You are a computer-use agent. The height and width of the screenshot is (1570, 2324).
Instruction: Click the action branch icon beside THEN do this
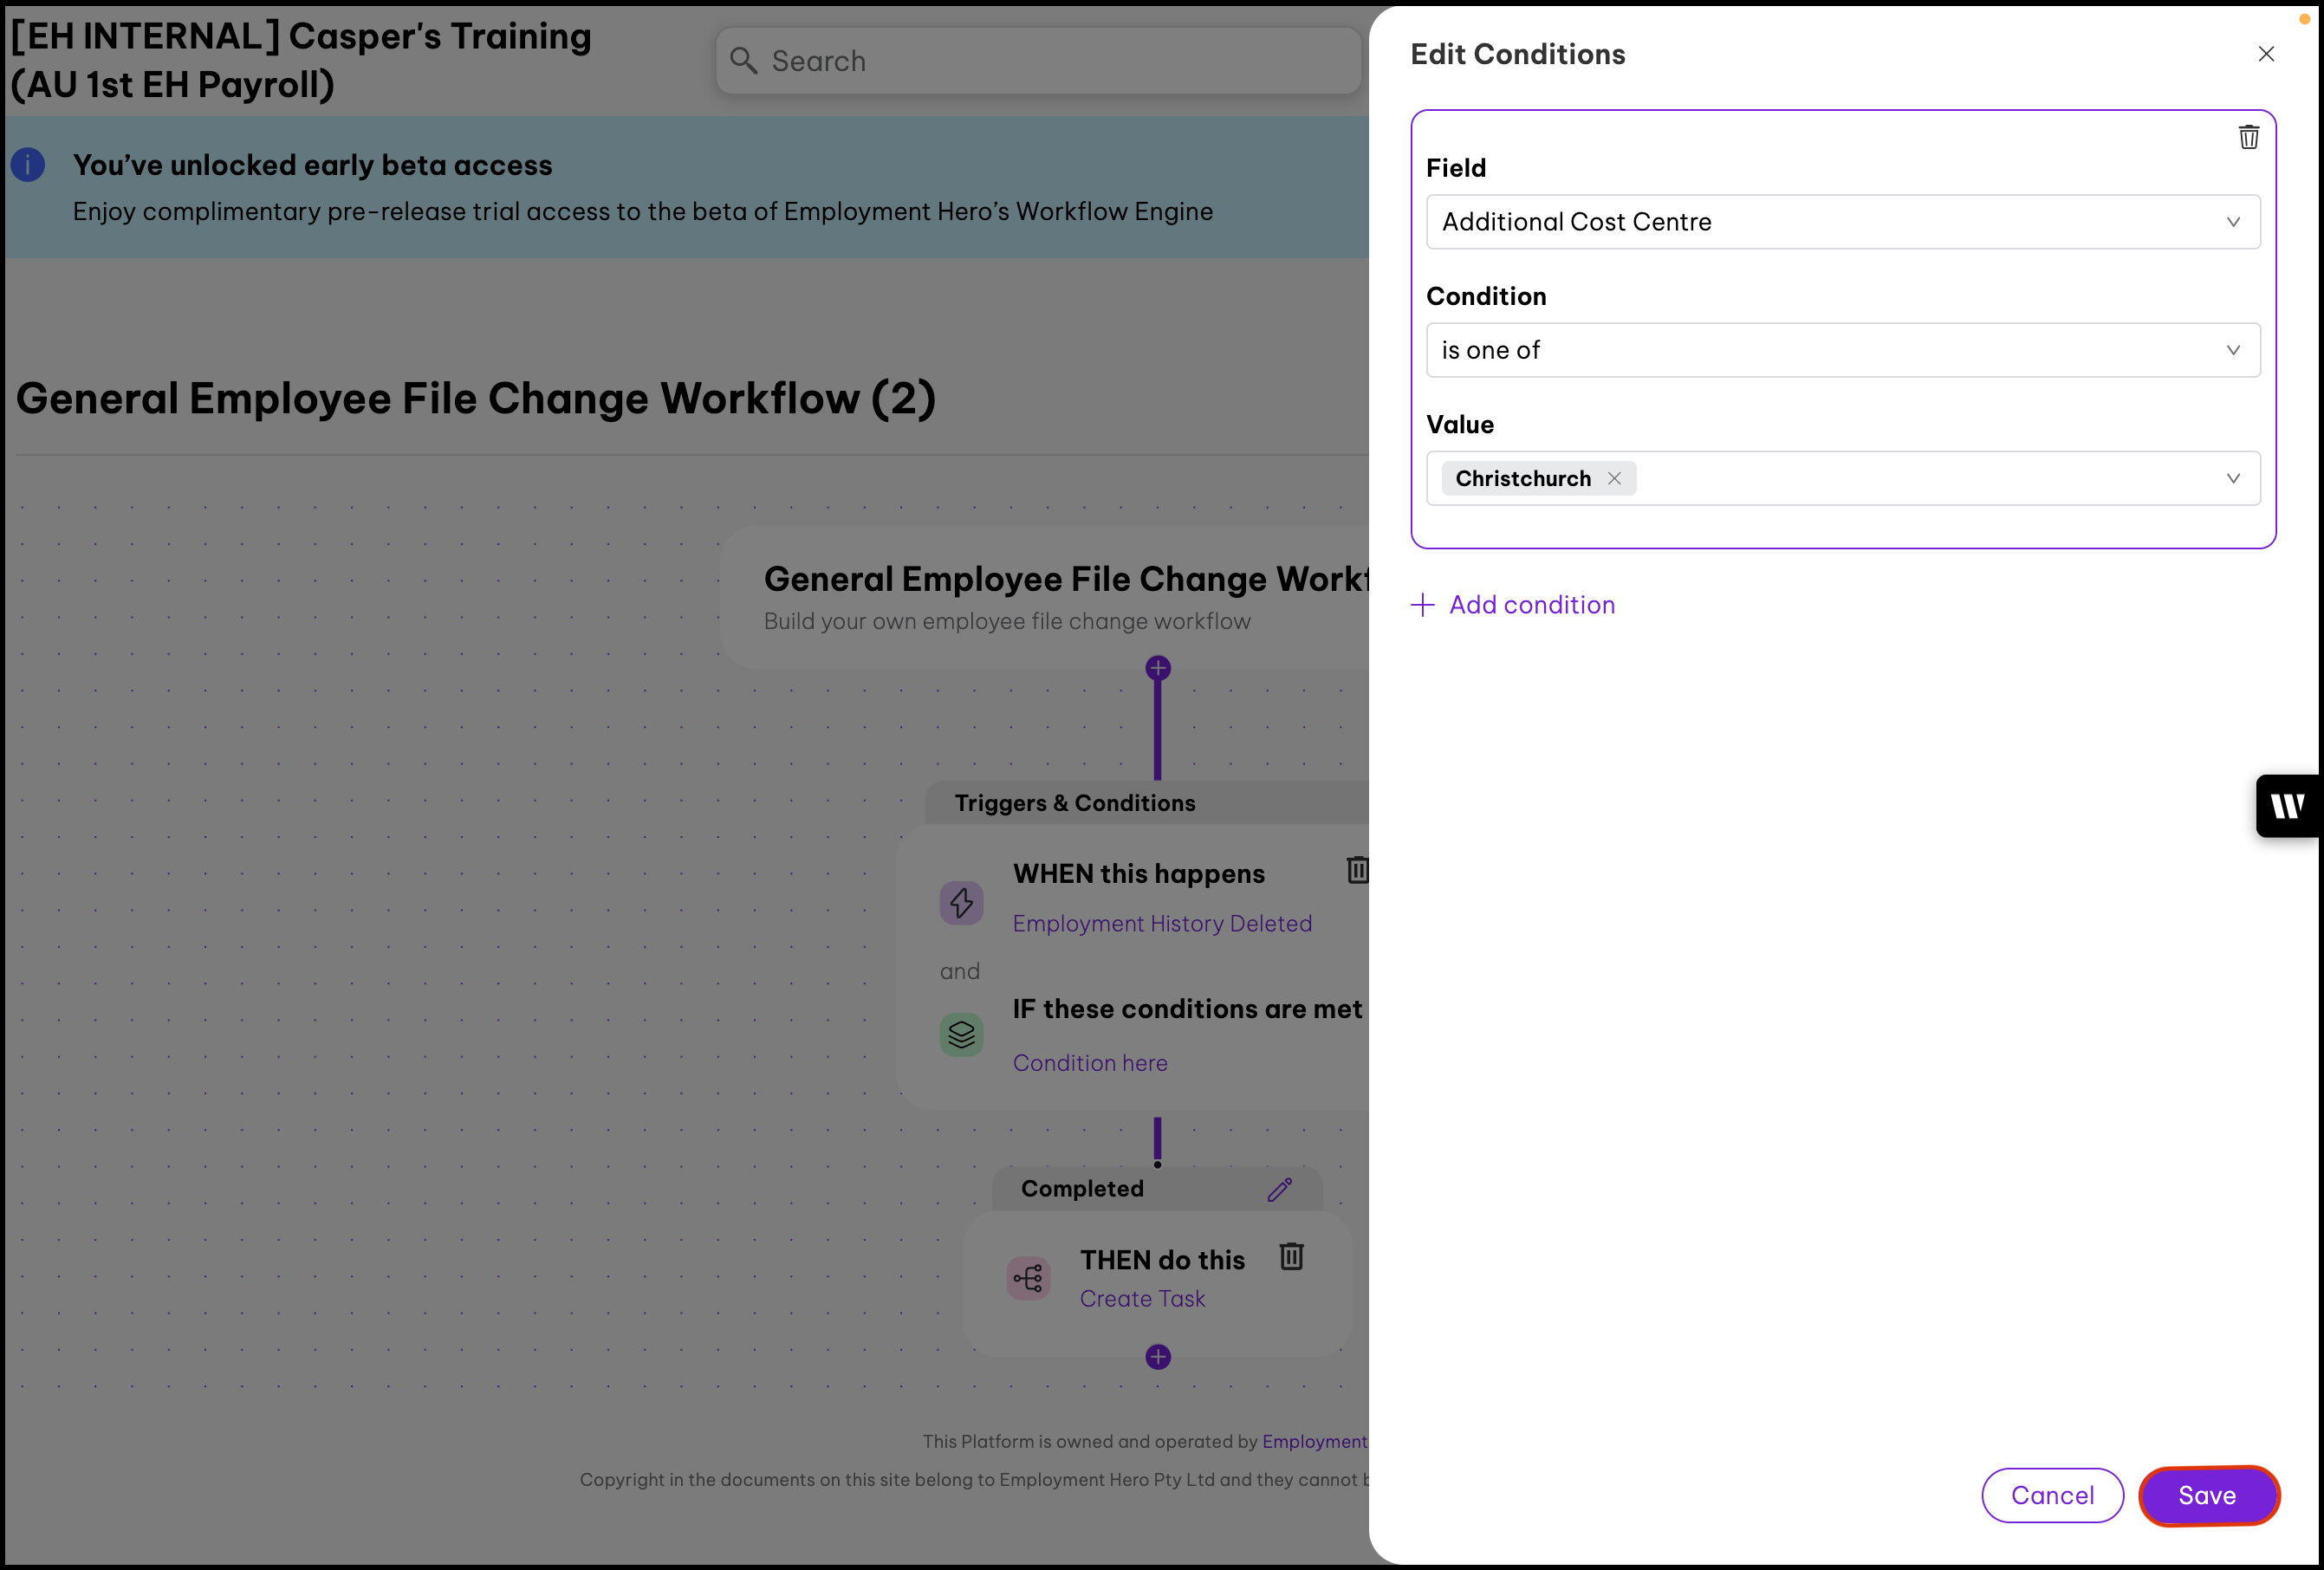click(1028, 1278)
